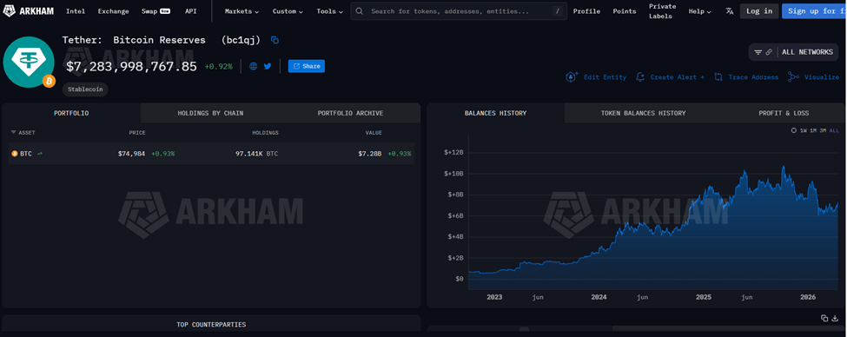Focus the token search field

(459, 10)
